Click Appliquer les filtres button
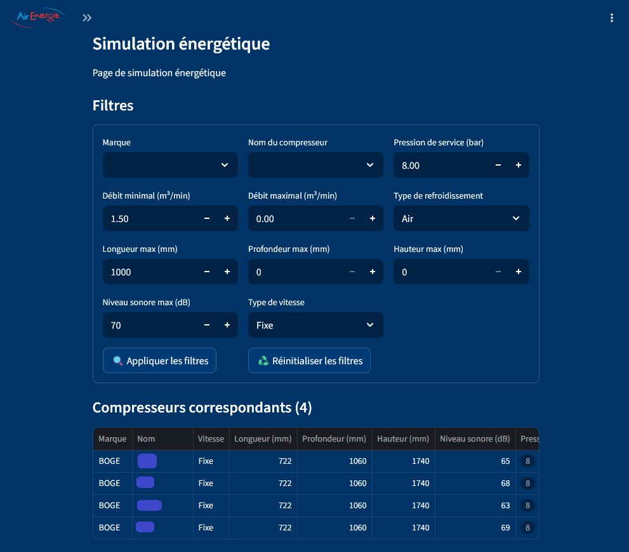The width and height of the screenshot is (629, 552). click(159, 360)
